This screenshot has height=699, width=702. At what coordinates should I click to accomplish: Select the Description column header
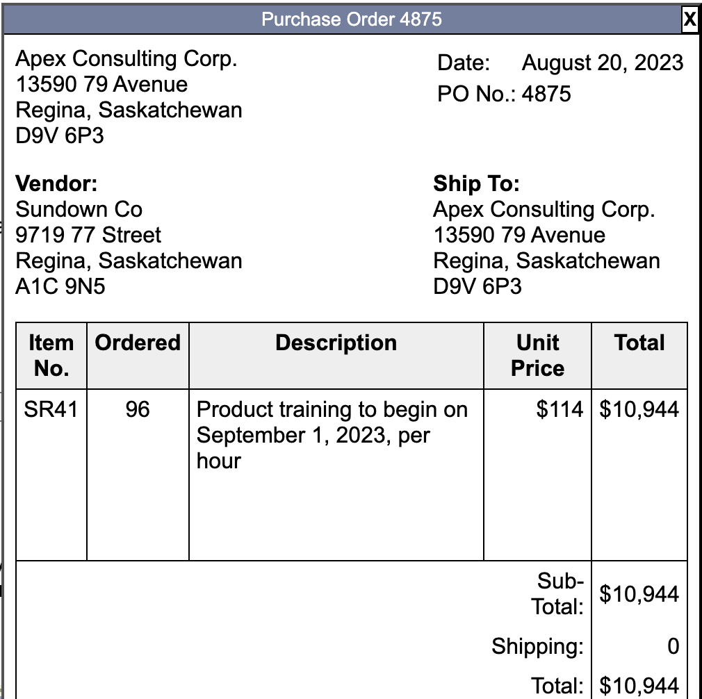(336, 343)
